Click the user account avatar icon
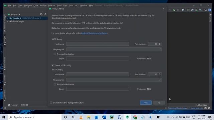 coord(210,10)
